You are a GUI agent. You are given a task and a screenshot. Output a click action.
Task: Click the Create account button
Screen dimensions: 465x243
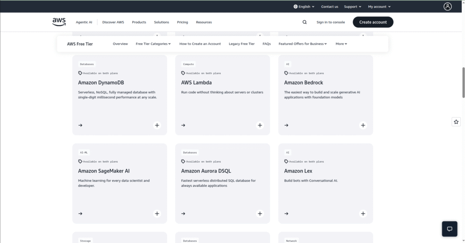tap(373, 22)
